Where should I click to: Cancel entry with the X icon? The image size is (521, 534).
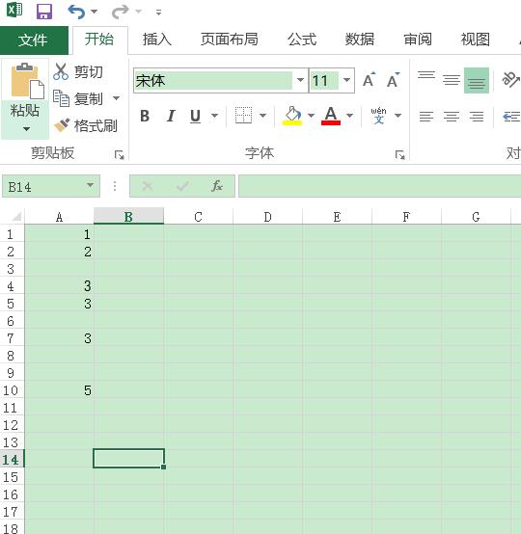click(148, 186)
